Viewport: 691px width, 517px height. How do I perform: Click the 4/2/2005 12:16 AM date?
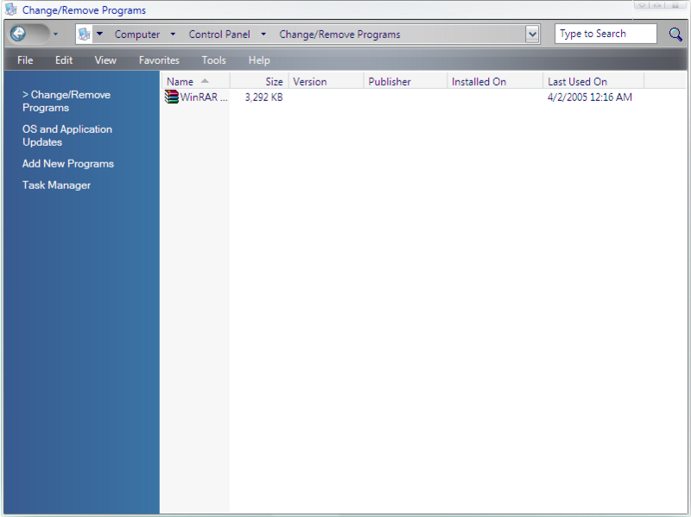pyautogui.click(x=590, y=98)
